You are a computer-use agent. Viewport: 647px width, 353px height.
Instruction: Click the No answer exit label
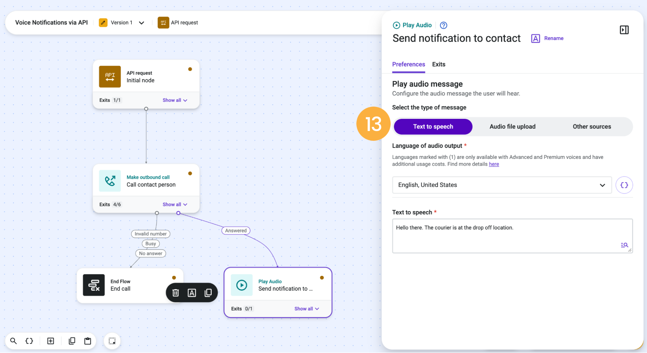point(151,253)
